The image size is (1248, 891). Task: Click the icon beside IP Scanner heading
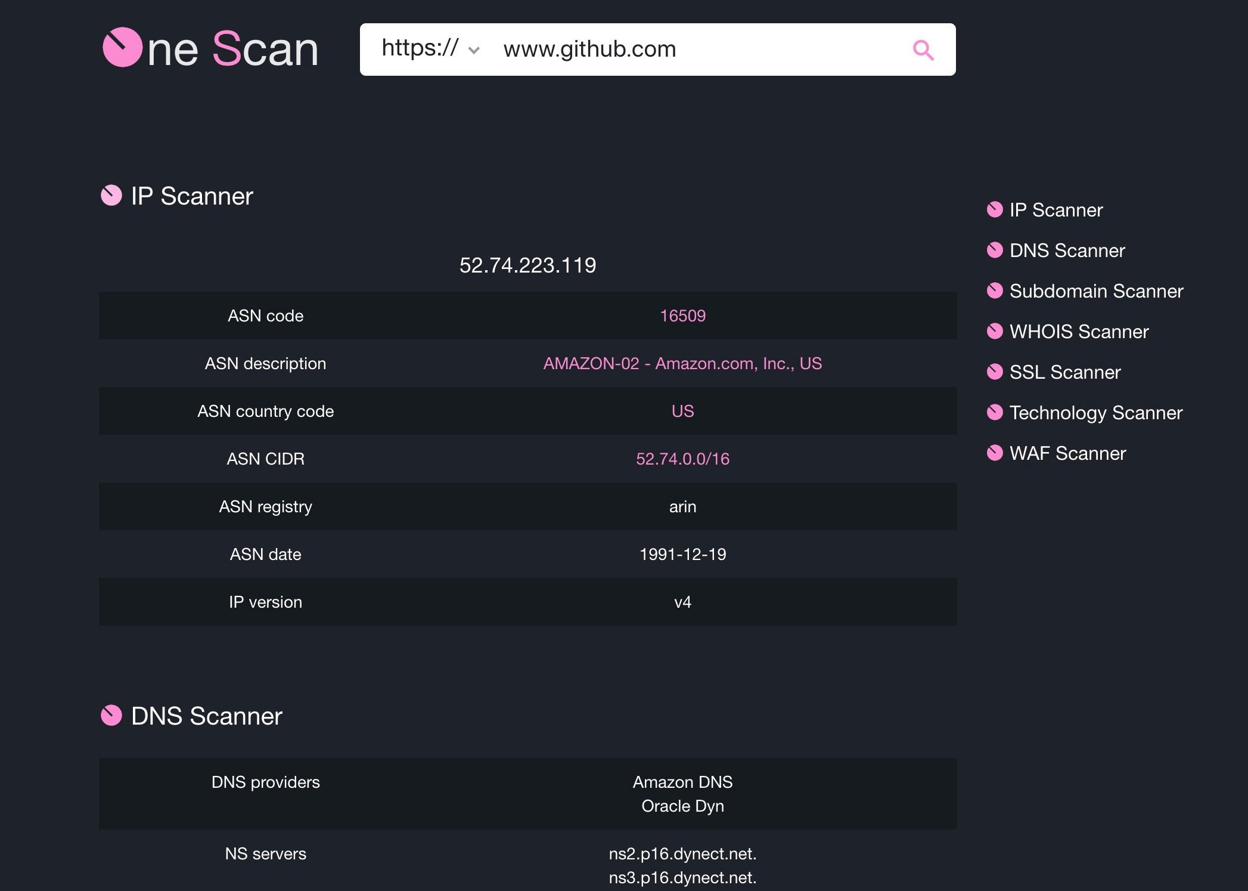pyautogui.click(x=111, y=195)
